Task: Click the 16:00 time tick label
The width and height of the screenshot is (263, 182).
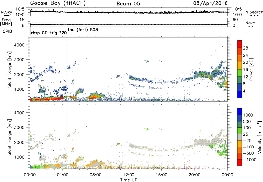Action: (161, 175)
